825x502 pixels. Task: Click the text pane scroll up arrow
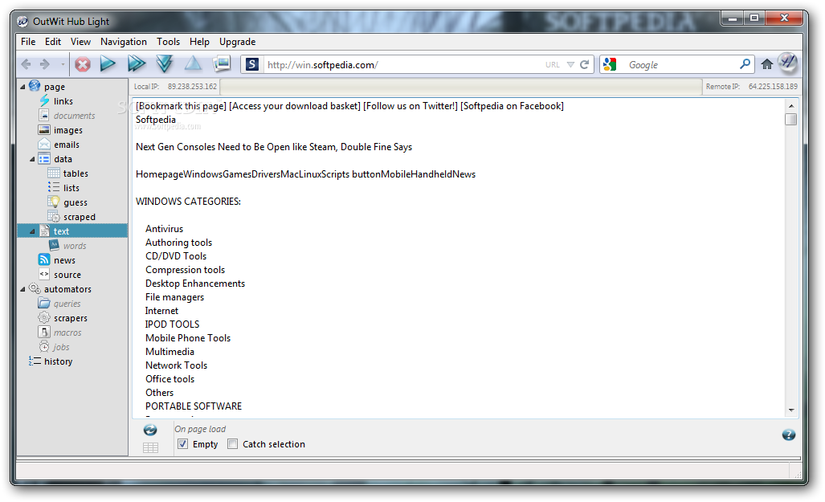pyautogui.click(x=790, y=106)
